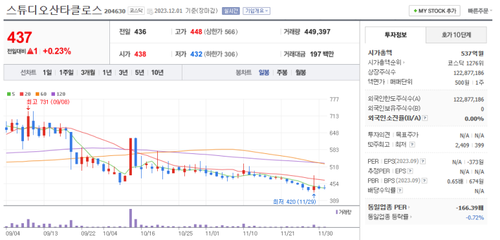Image resolution: width=500 pixels, height=240 pixels.
Task: Click the help icon beside PBR BPS(2023.09)
Action: tap(424, 181)
